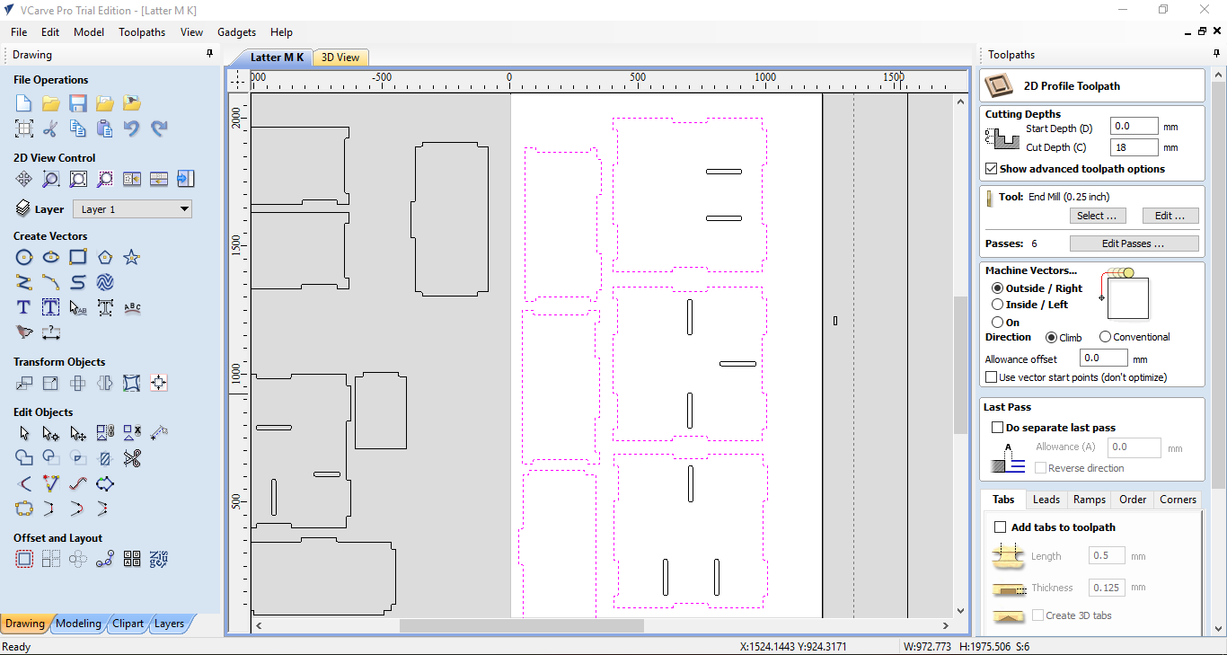
Task: Switch to the Modeling tab
Action: click(x=78, y=624)
